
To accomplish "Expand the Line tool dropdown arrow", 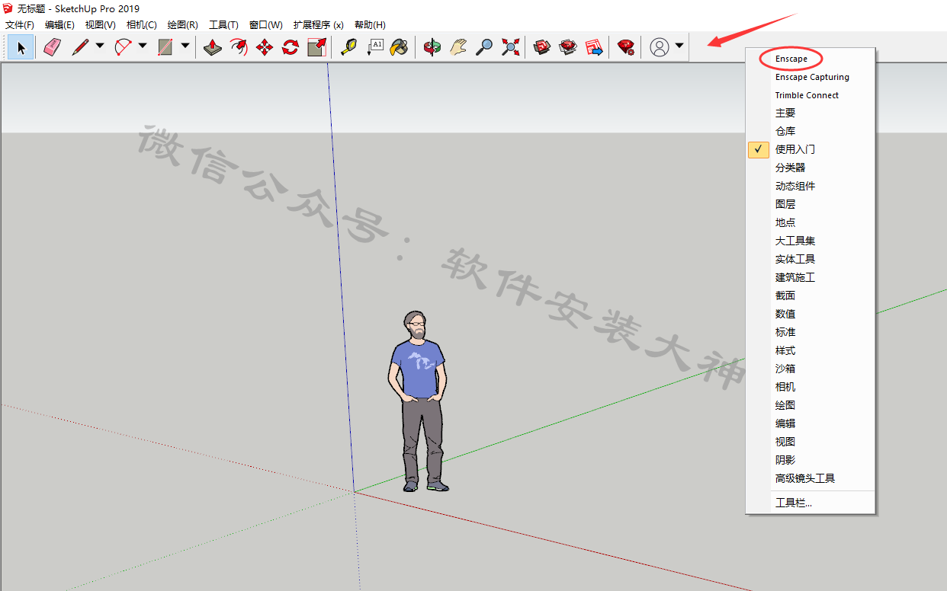I will (100, 46).
